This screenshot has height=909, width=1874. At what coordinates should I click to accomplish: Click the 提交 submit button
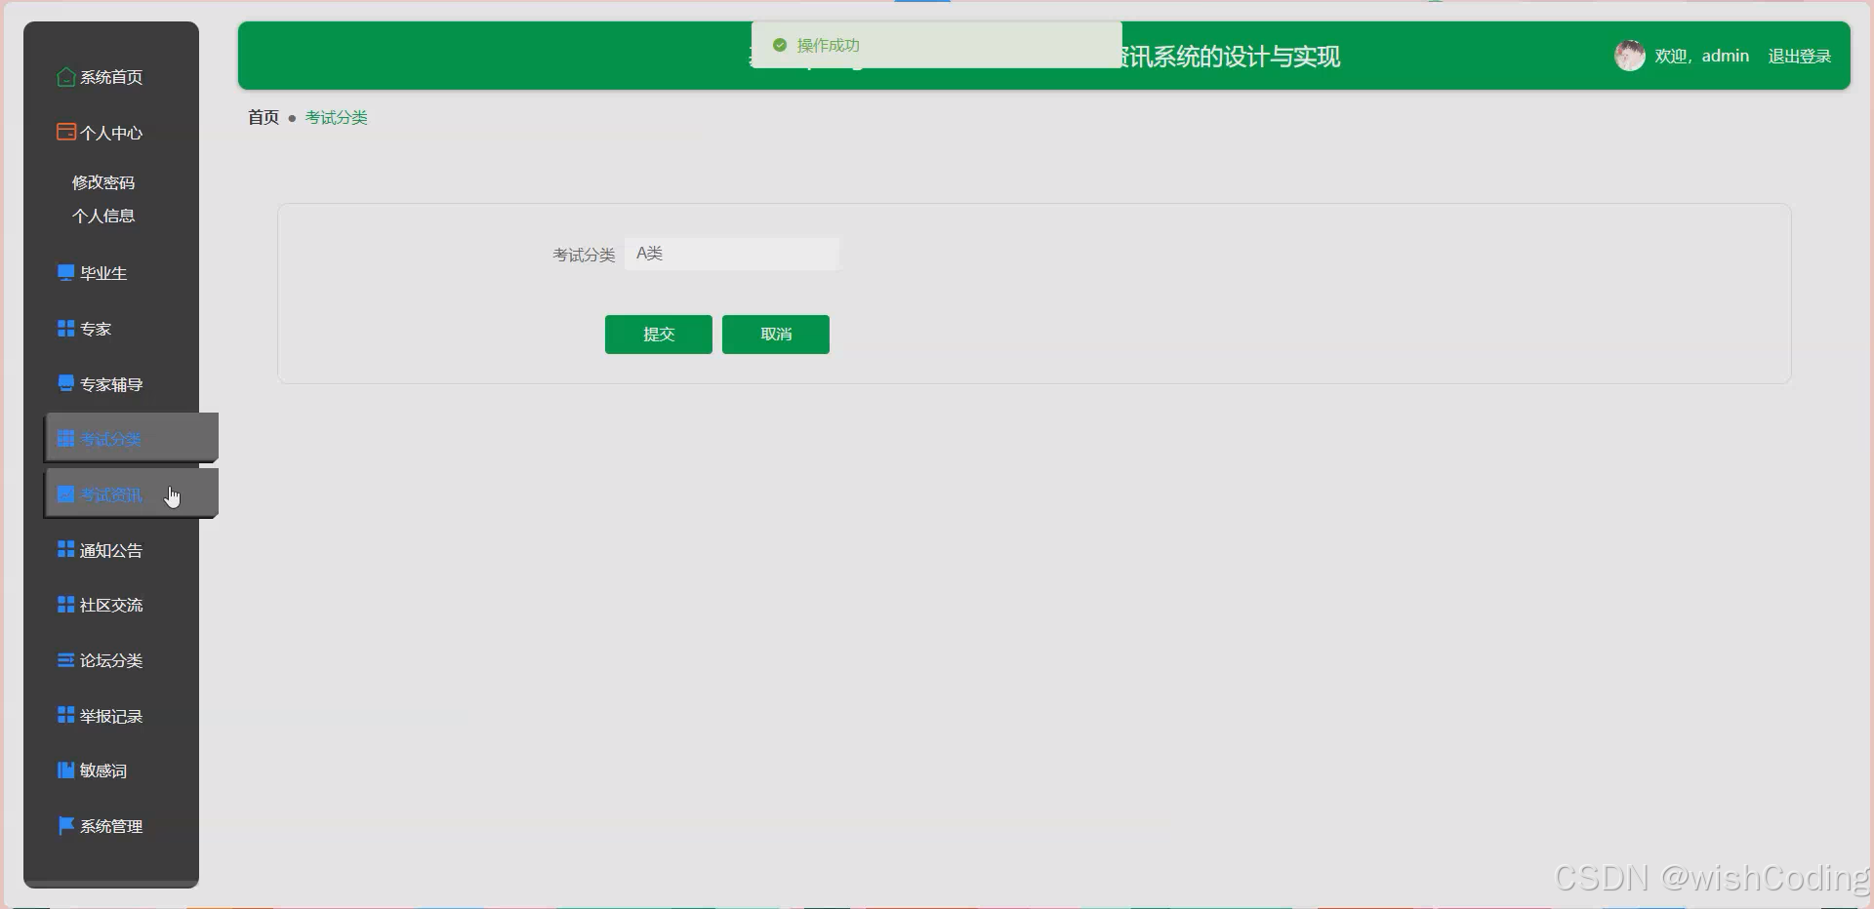coord(658,334)
